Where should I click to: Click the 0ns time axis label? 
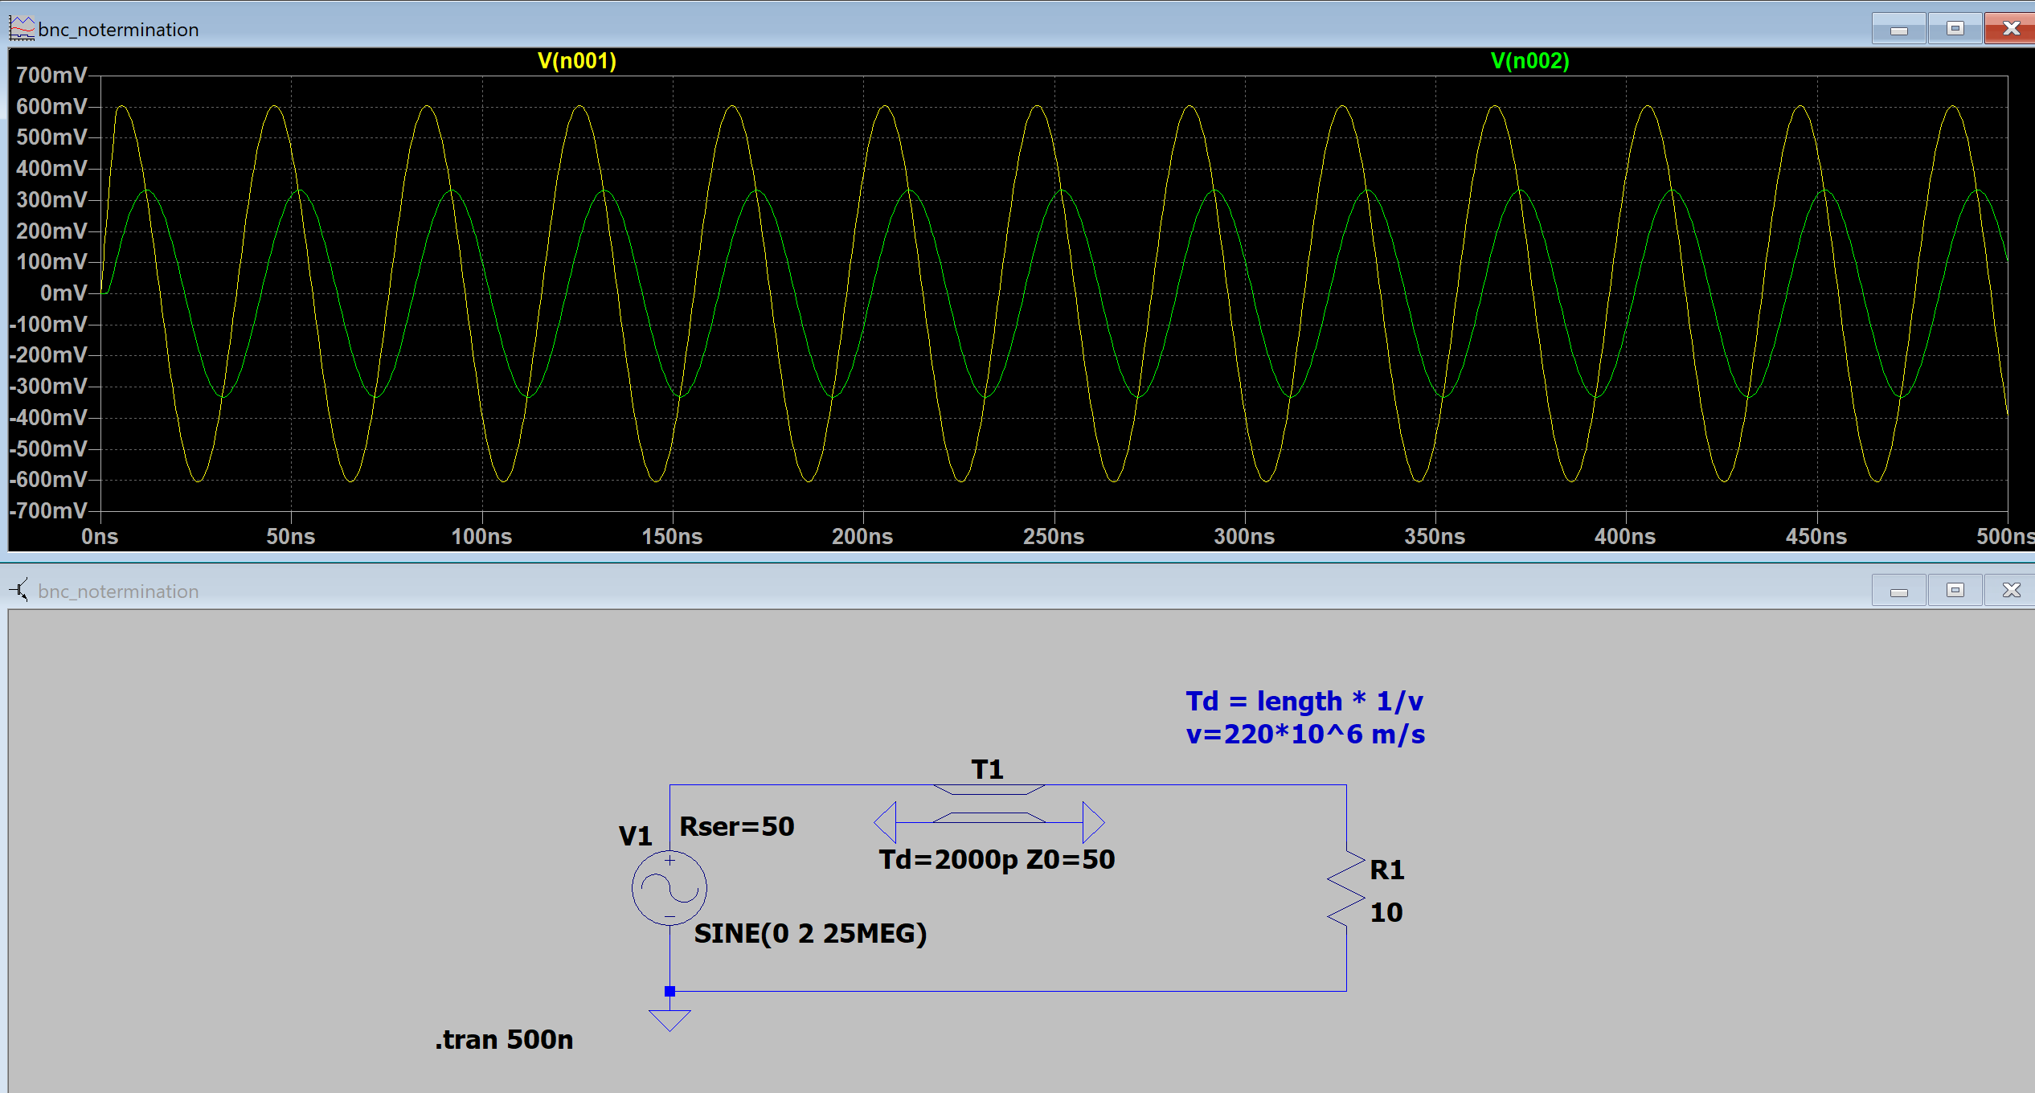(100, 537)
